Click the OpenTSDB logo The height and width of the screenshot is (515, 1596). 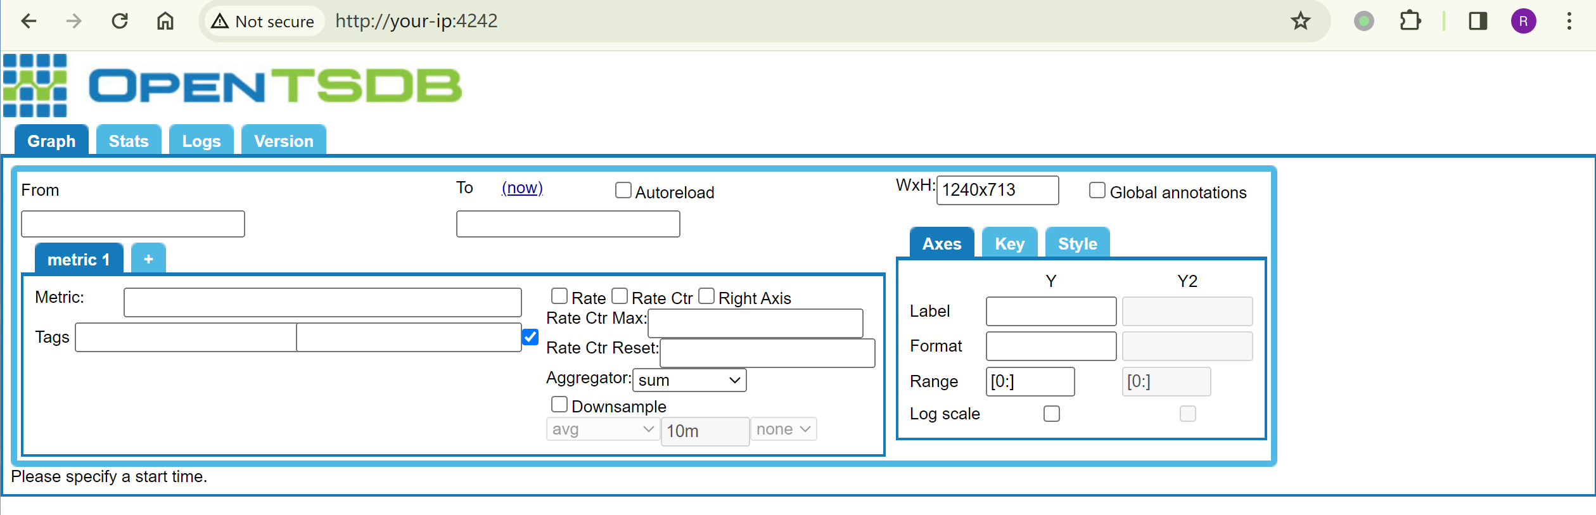[x=232, y=86]
